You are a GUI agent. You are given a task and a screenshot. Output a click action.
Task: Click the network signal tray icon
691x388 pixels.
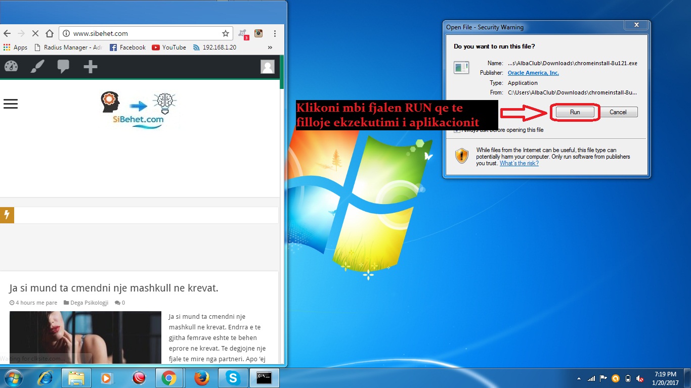[591, 378]
